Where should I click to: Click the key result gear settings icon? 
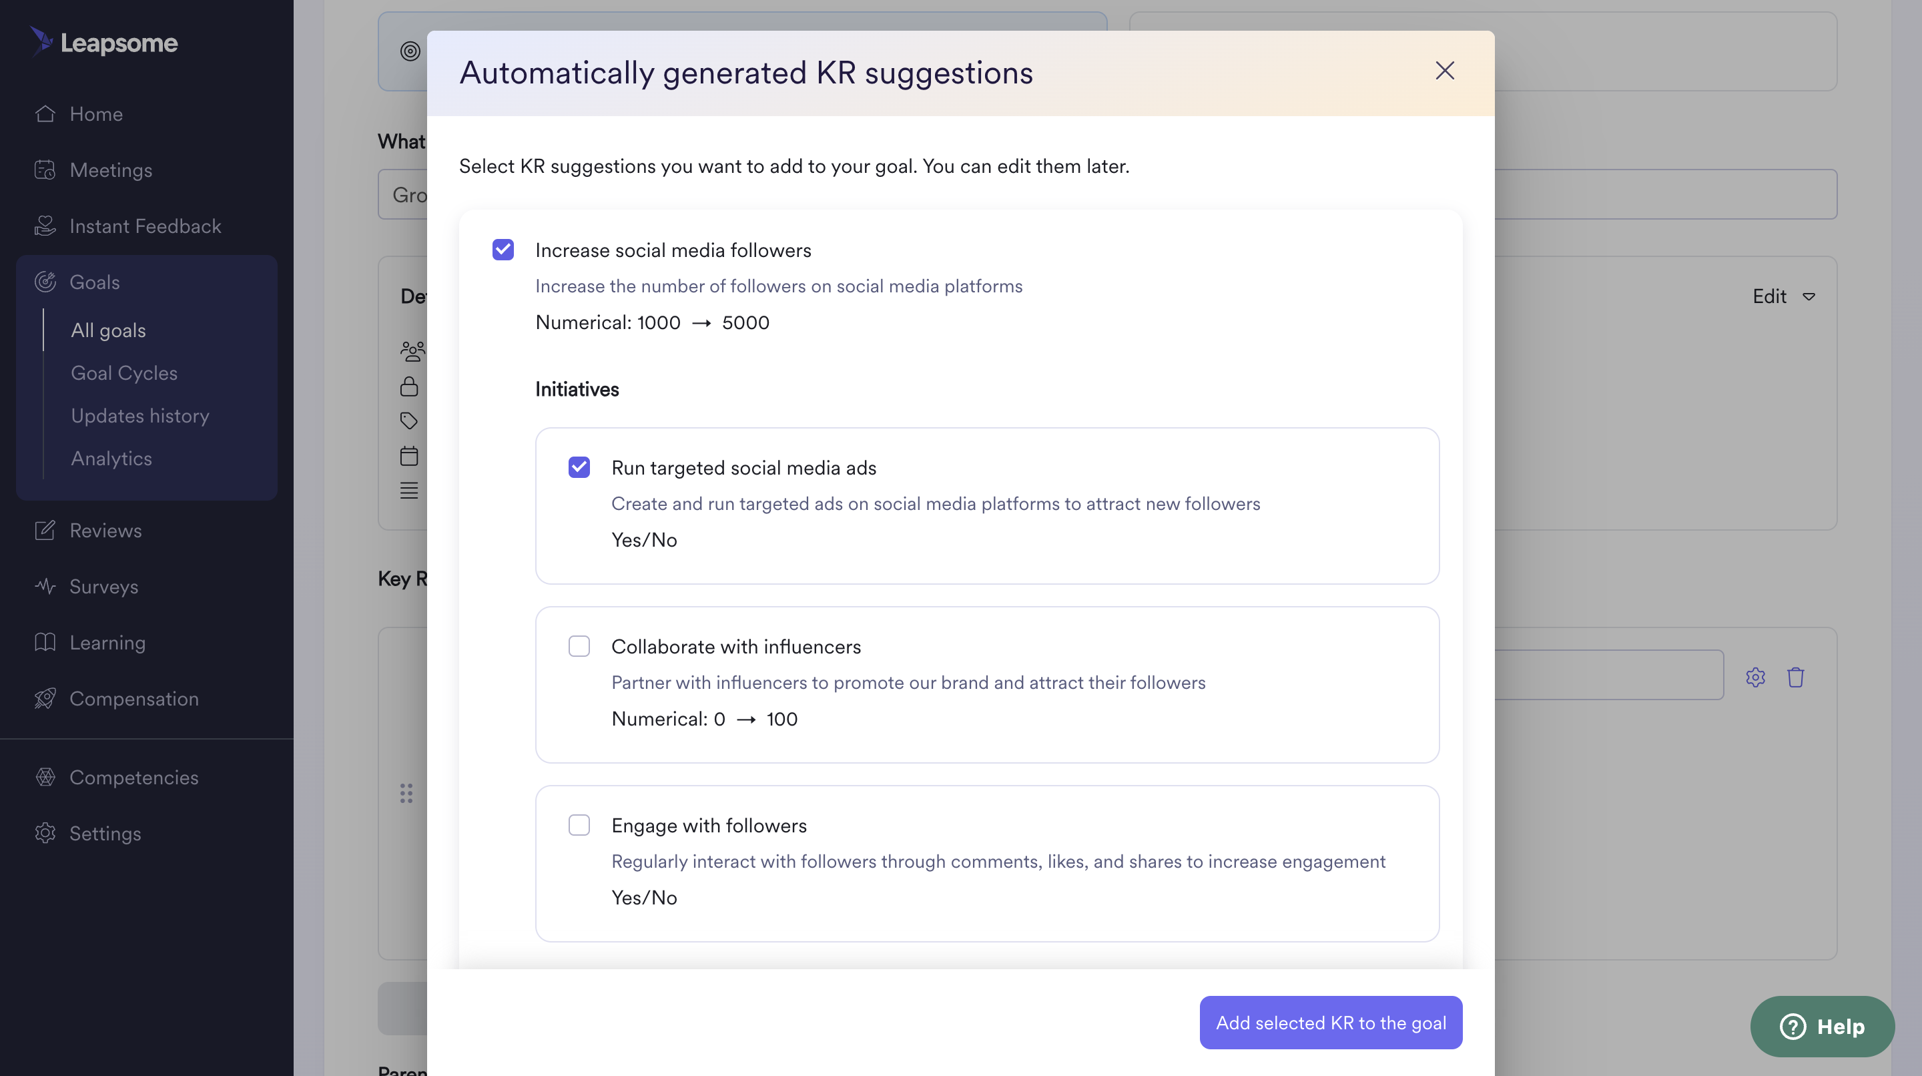pyautogui.click(x=1755, y=677)
